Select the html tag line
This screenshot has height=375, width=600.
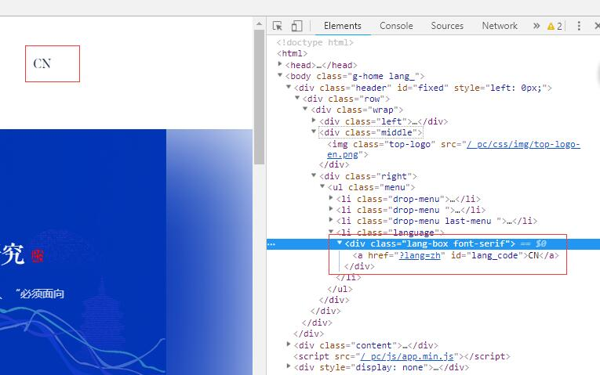[x=292, y=53]
